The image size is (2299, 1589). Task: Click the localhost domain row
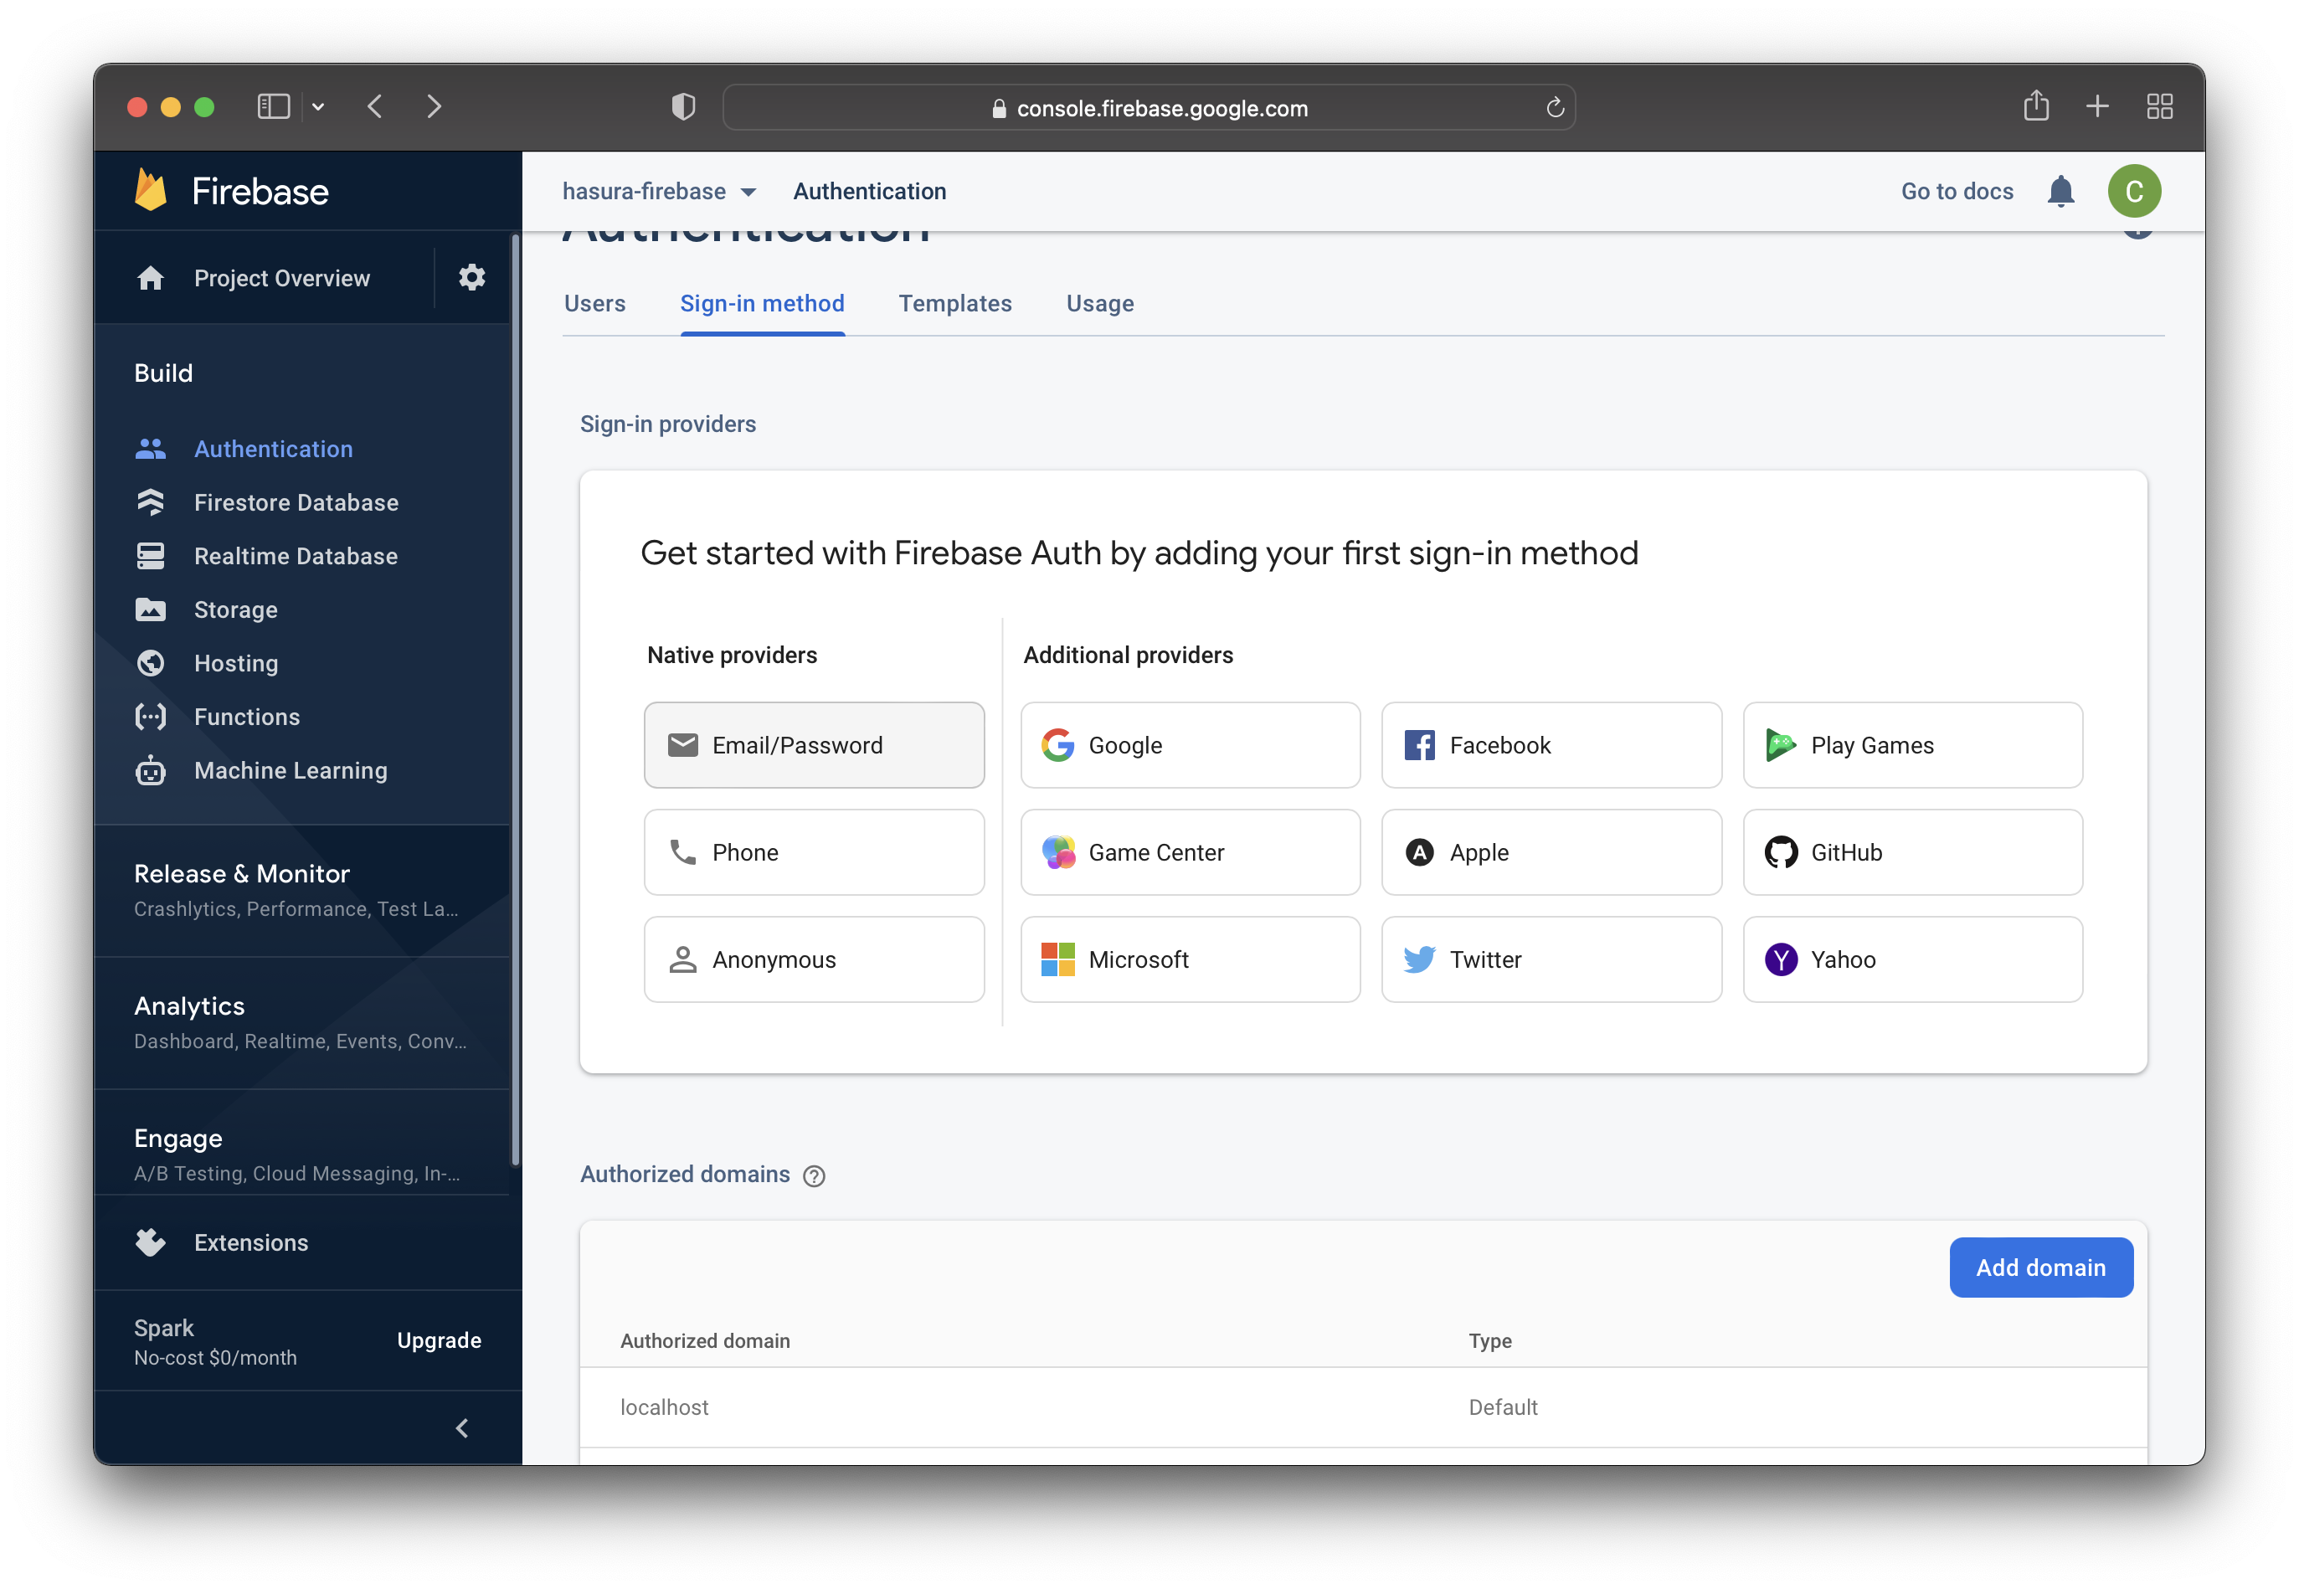pos(1363,1406)
